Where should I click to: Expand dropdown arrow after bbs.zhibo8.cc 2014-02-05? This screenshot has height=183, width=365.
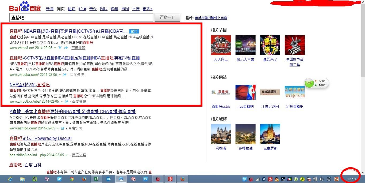tap(67, 155)
